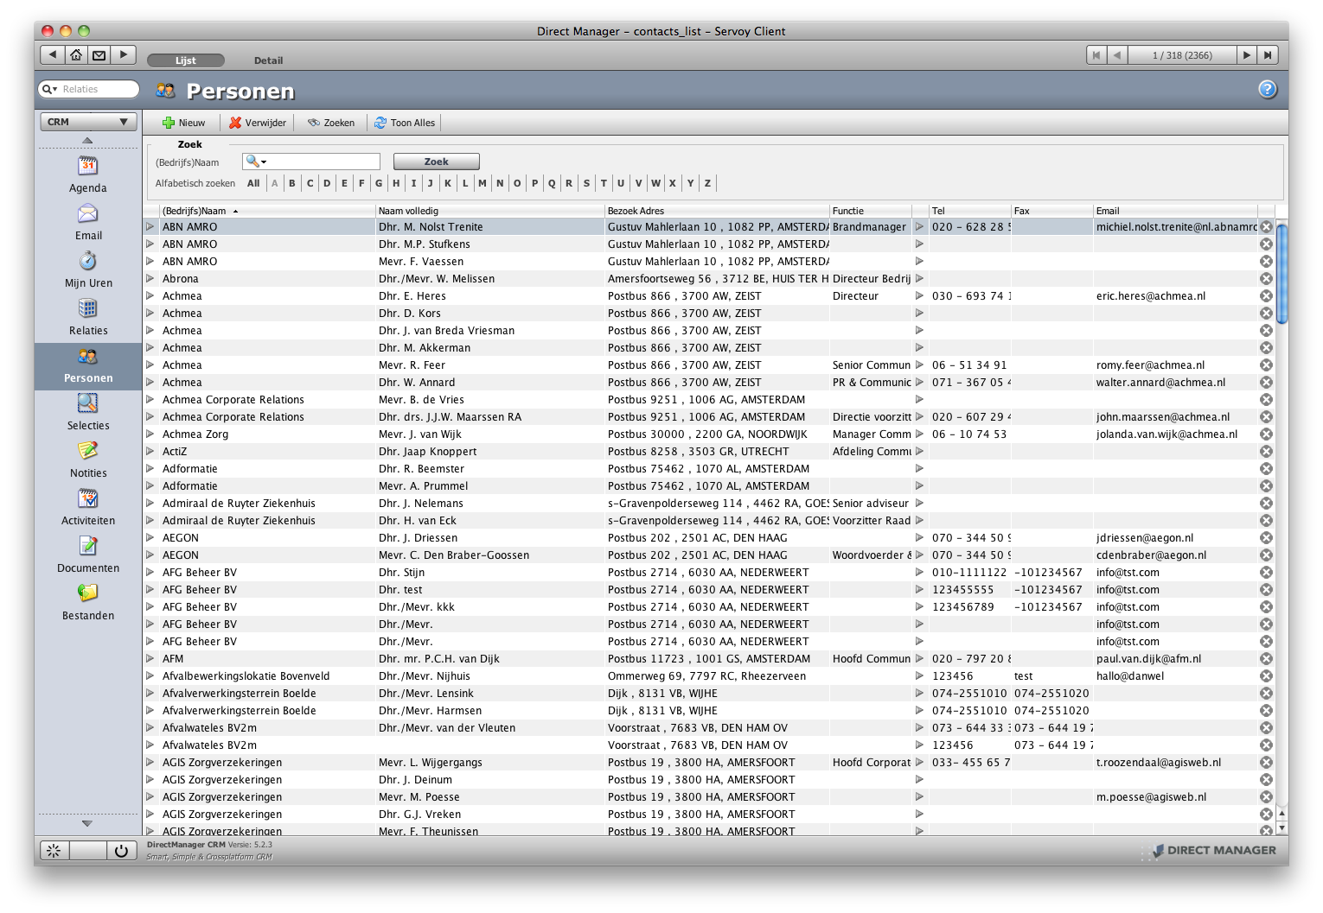The image size is (1323, 913).
Task: Click the (Bedrijfs)Naam search input field
Action: (x=312, y=162)
